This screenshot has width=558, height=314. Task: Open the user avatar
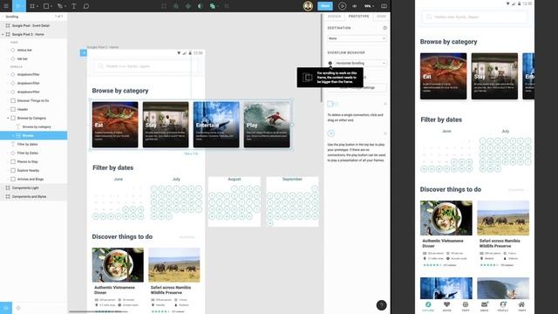(x=308, y=6)
